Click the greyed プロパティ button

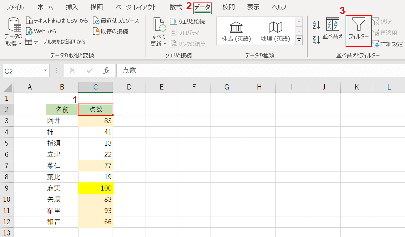click(x=185, y=33)
